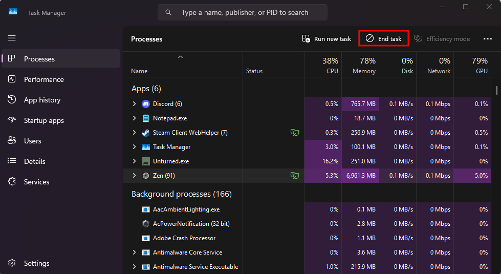Image resolution: width=501 pixels, height=274 pixels.
Task: Click the Efficiency mode leaf icon
Action: pos(418,38)
